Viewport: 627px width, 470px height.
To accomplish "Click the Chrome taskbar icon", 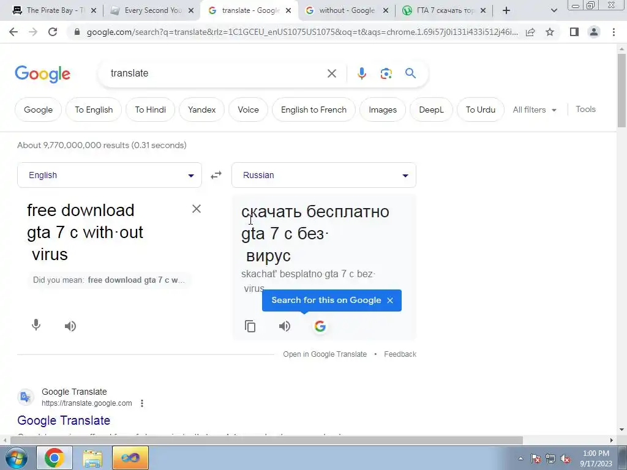I will click(x=54, y=458).
